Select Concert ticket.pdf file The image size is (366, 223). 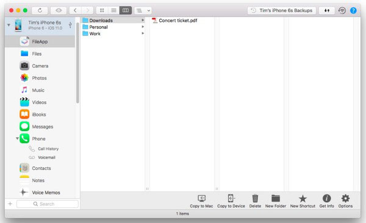point(174,21)
